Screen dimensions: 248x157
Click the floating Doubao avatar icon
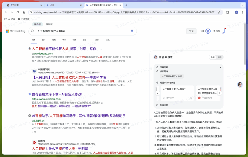(240, 85)
